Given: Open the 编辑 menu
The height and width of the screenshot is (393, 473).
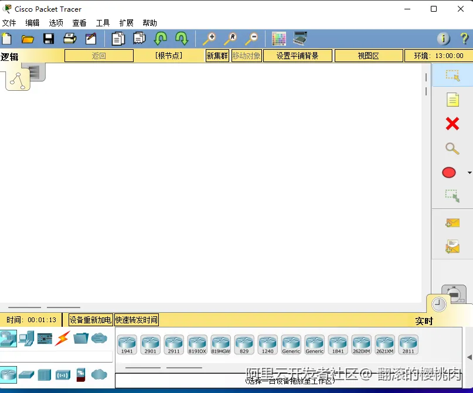Looking at the screenshot, I should (x=32, y=23).
